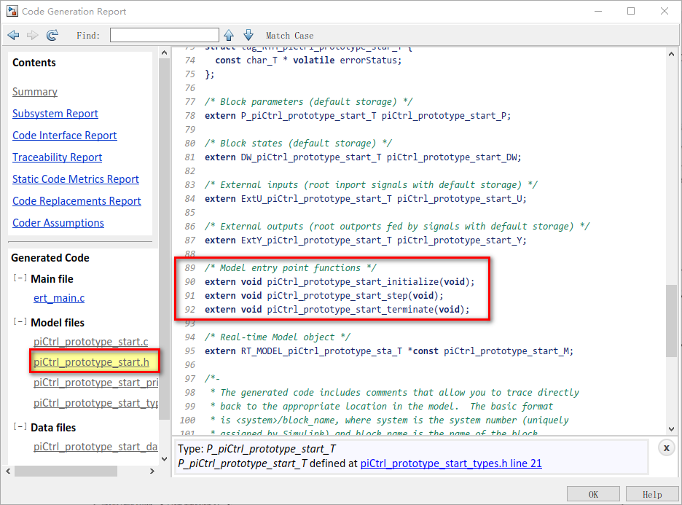Open piCtrl_prototype_start.h file
Screen dimensions: 682x505
91,362
